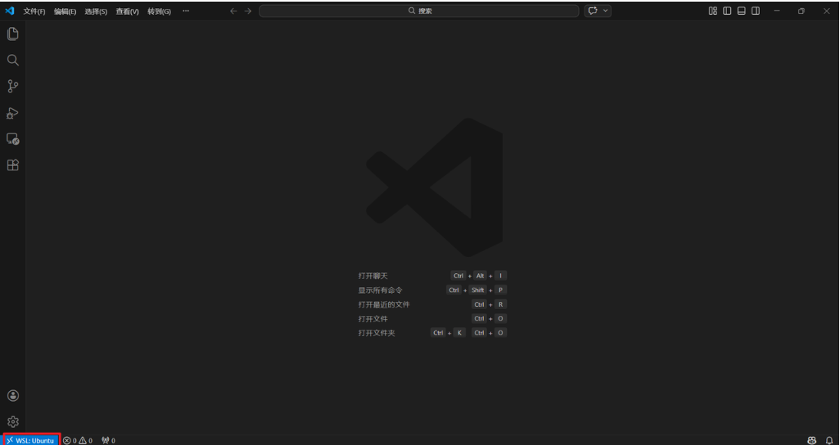840x445 pixels.
Task: Minimize the VS Code window
Action: (x=777, y=11)
